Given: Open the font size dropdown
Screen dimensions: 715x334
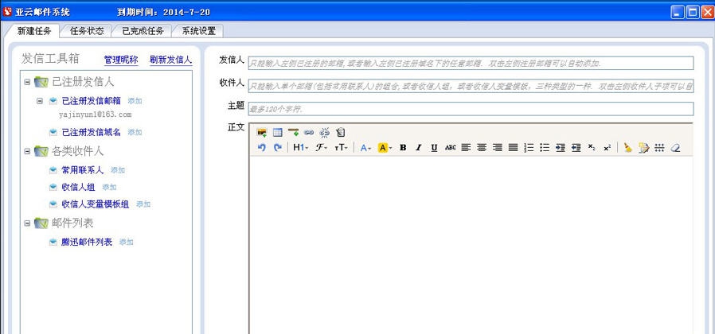Looking at the screenshot, I should point(341,148).
